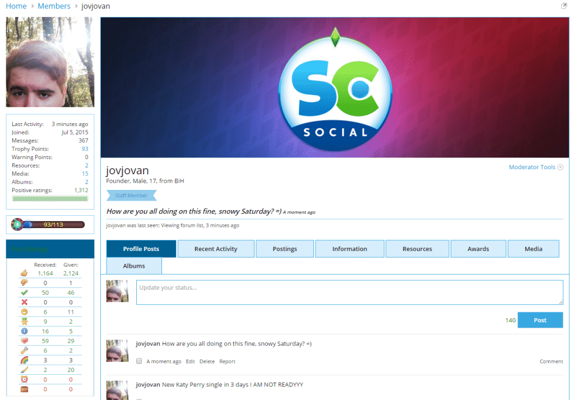Click the brown box rating icon
Viewport: 574px width, 400px height.
tap(24, 389)
